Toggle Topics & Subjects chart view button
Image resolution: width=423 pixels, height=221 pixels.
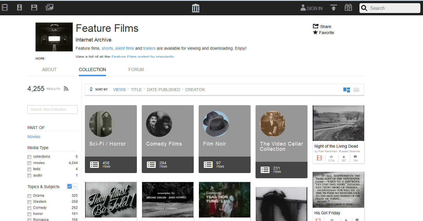coord(69,186)
